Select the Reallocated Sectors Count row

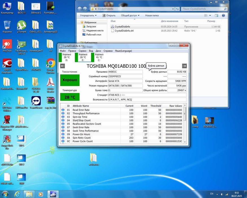[122, 124]
